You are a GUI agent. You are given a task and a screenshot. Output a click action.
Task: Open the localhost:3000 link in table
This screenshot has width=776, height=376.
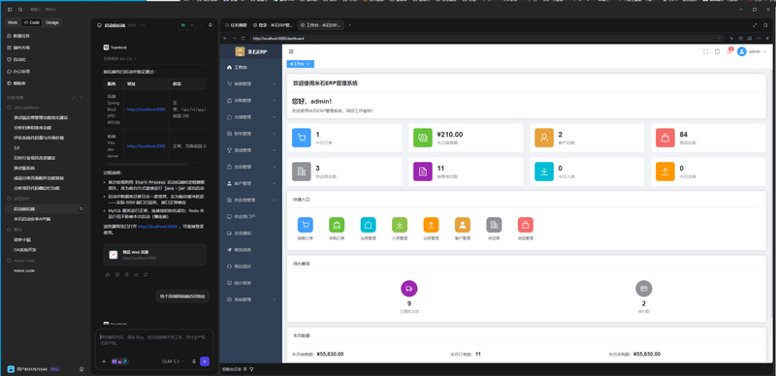click(x=146, y=146)
